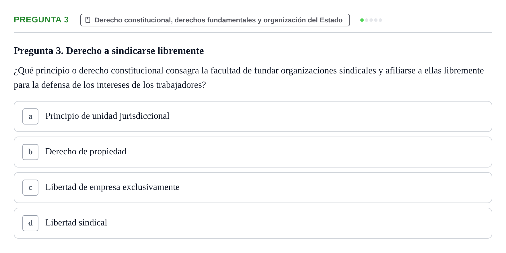Click the heading "Pregunta 3. Derecho a sindicarse libremente"
This screenshot has height=253, width=506.
109,51
